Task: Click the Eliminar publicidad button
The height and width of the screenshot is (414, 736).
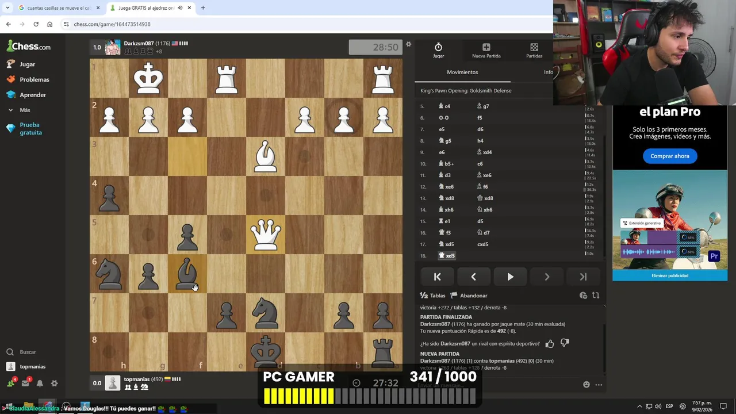Action: pyautogui.click(x=670, y=275)
